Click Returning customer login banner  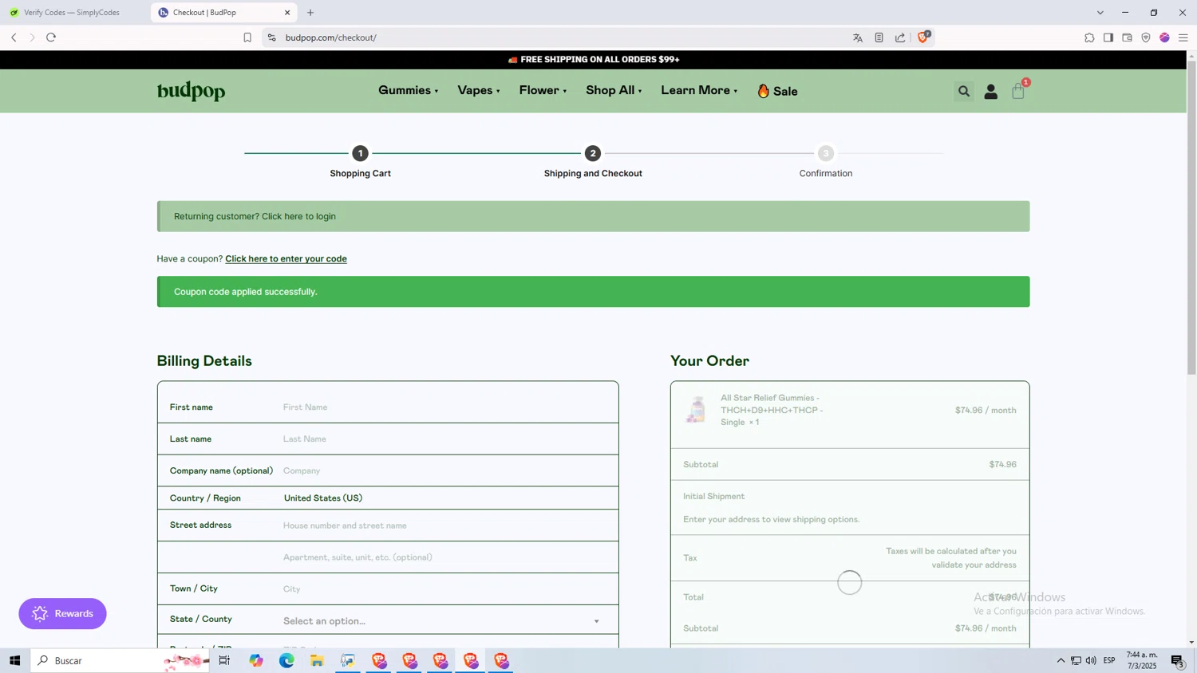[x=593, y=216]
